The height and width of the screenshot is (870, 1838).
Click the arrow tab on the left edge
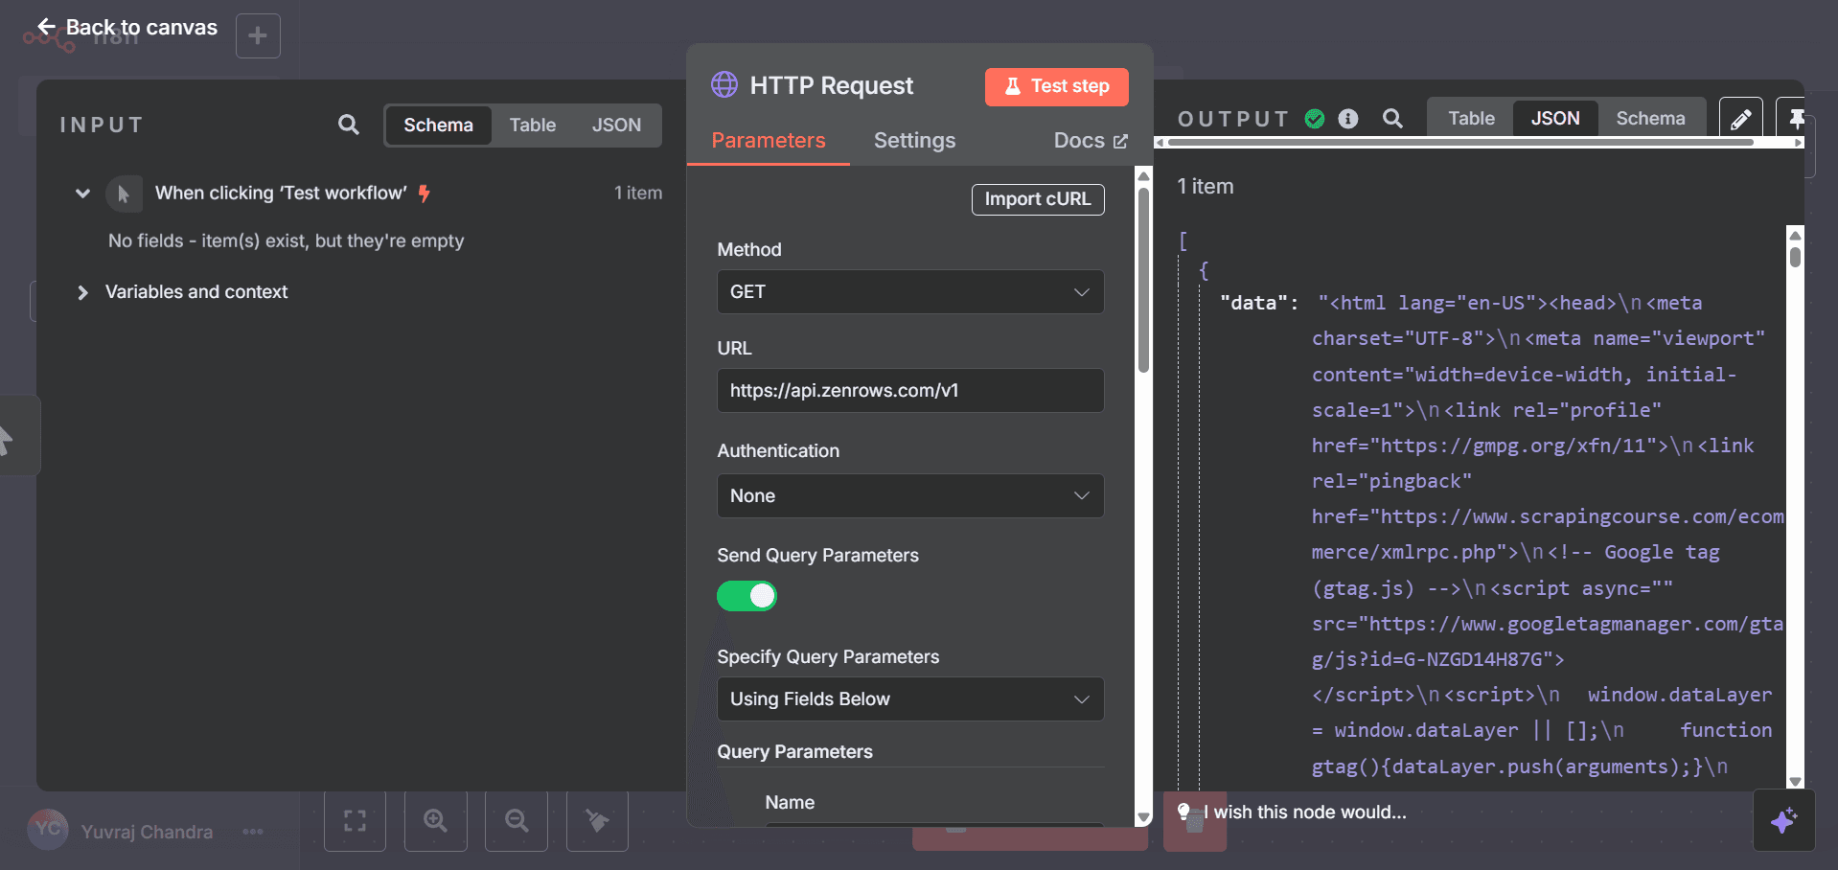click(17, 436)
